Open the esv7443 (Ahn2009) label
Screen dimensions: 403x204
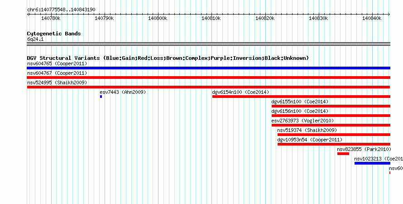[123, 92]
